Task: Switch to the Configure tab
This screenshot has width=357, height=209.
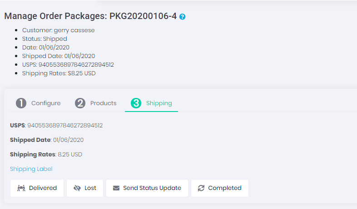Action: point(45,103)
